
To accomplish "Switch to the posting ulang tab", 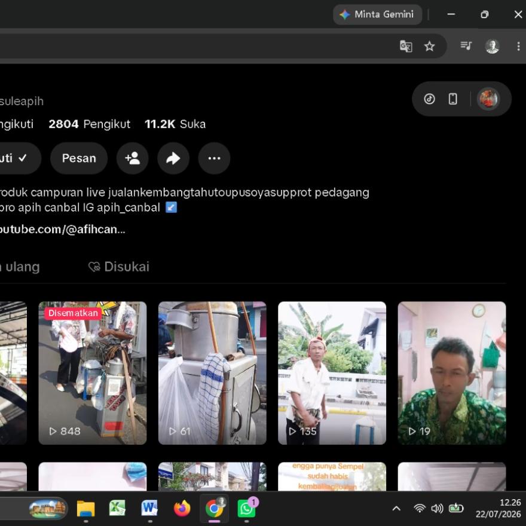I will pyautogui.click(x=20, y=267).
